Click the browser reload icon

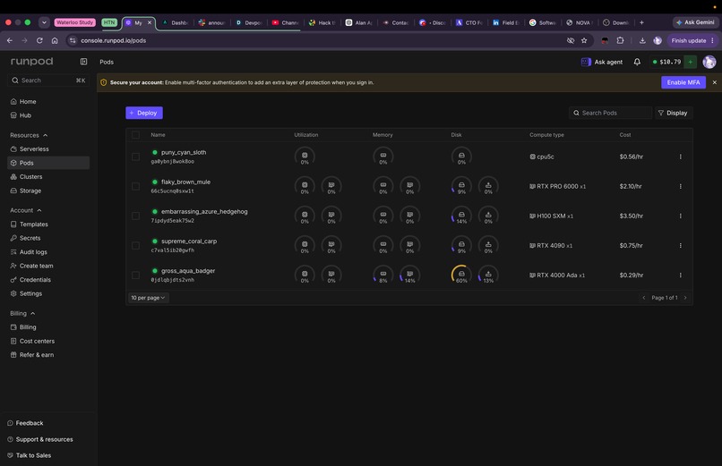[39, 40]
